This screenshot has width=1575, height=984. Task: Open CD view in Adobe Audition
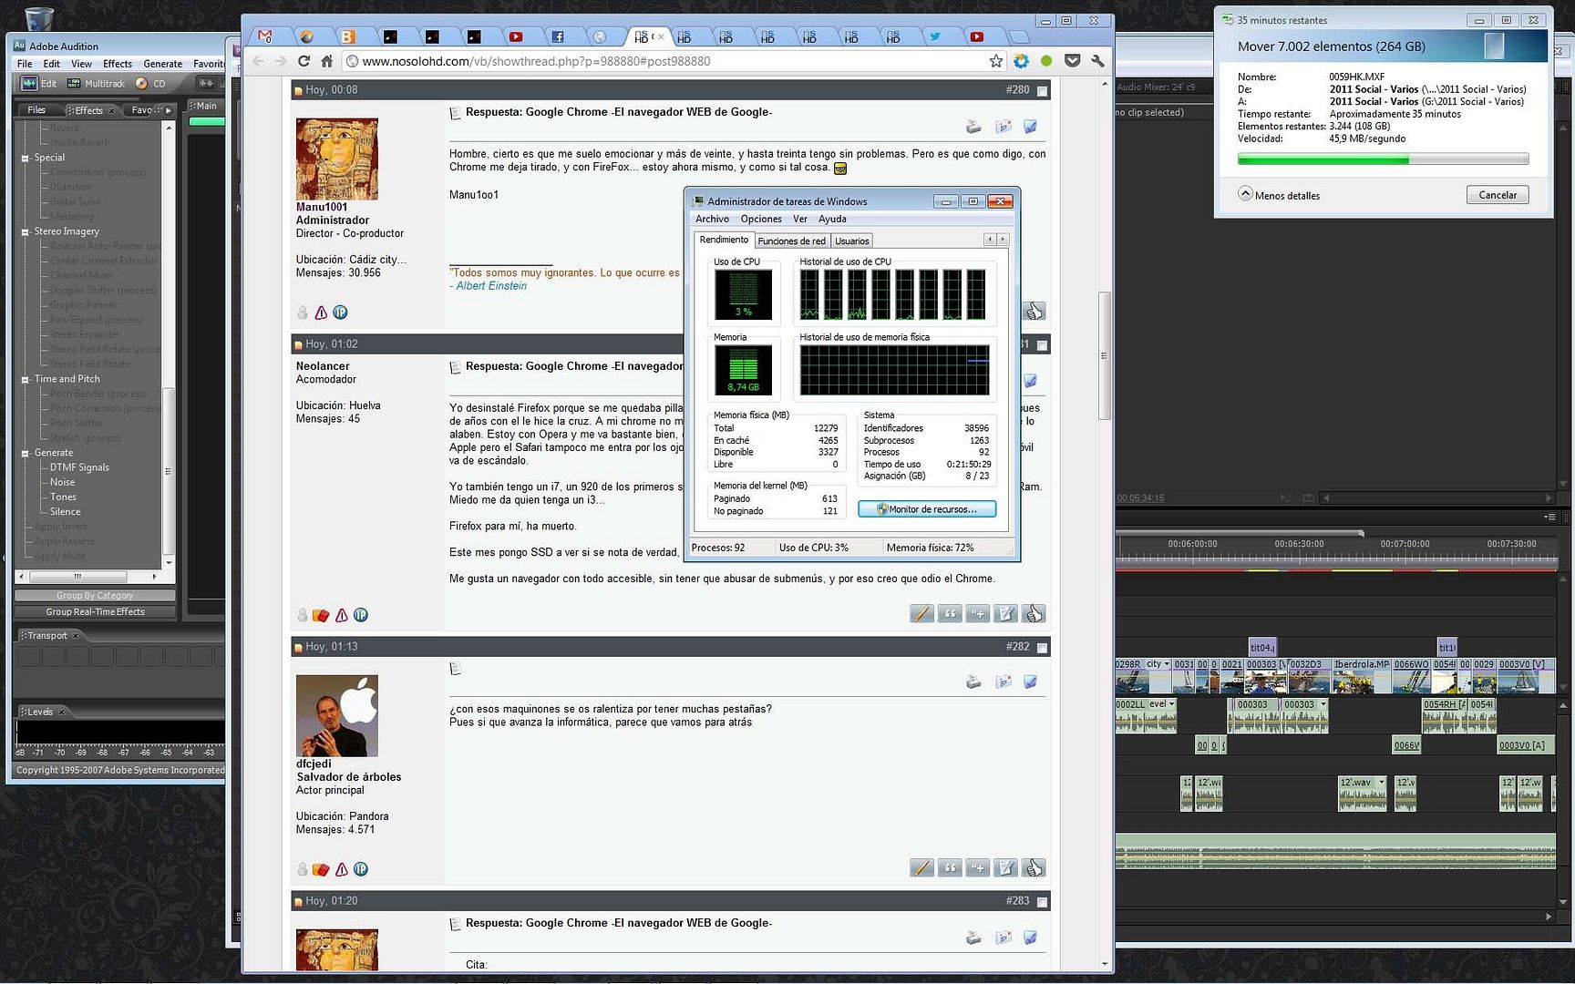tap(150, 83)
